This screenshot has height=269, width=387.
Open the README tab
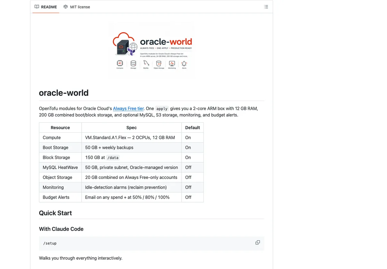46,7
